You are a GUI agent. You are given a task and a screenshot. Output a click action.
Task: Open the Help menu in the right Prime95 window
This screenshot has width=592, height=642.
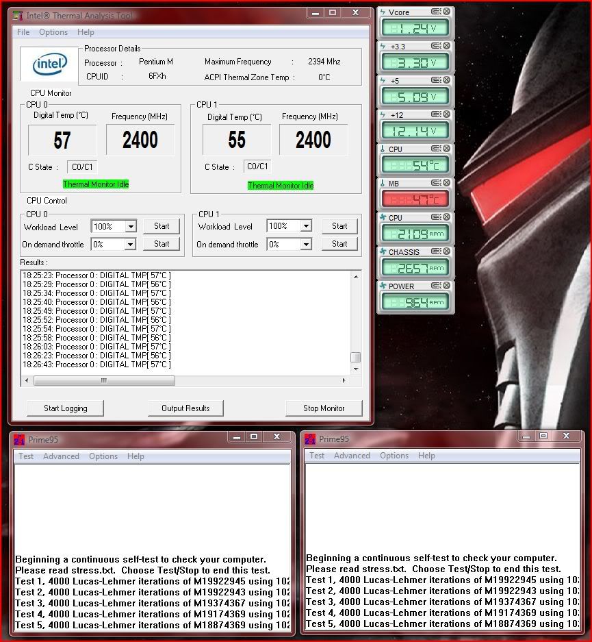click(426, 456)
